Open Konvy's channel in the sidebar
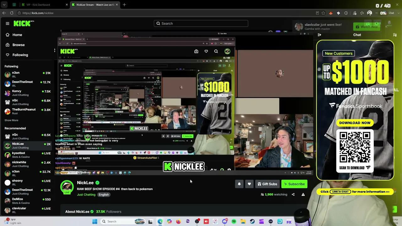This screenshot has width=402, height=226. (28, 93)
